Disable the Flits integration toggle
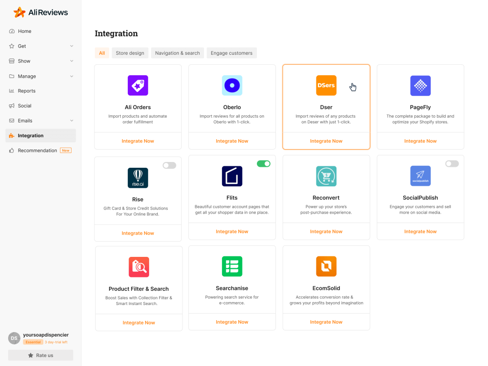 [x=264, y=164]
